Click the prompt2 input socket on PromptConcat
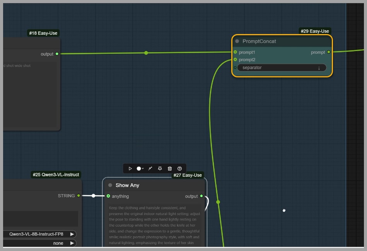This screenshot has width=367, height=251. coord(235,60)
